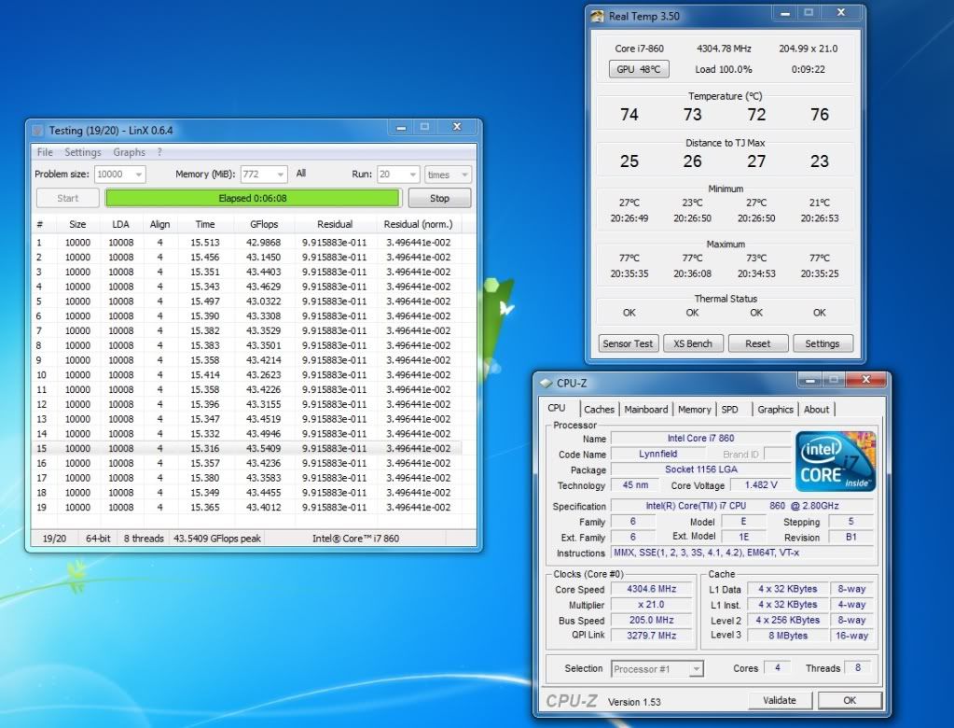
Task: Switch to the Mainboard tab in CPU-Z
Action: 646,410
